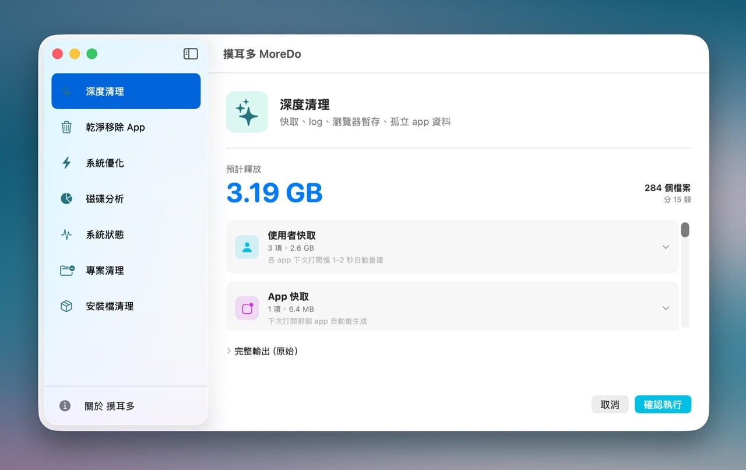Click the info icon beside 關於 摸耳多
746x470 pixels.
click(x=64, y=405)
